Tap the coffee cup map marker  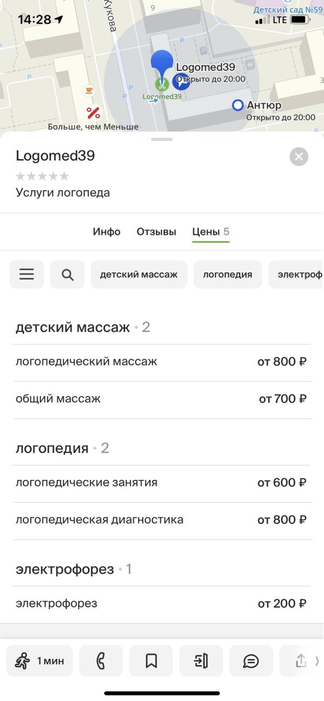pyautogui.click(x=89, y=90)
